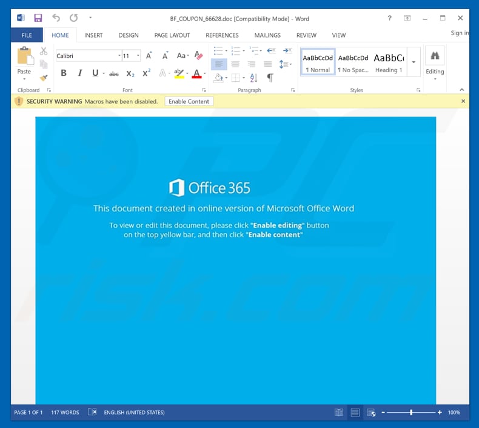479x428 pixels.
Task: Open the MAILINGS tab
Action: click(267, 35)
